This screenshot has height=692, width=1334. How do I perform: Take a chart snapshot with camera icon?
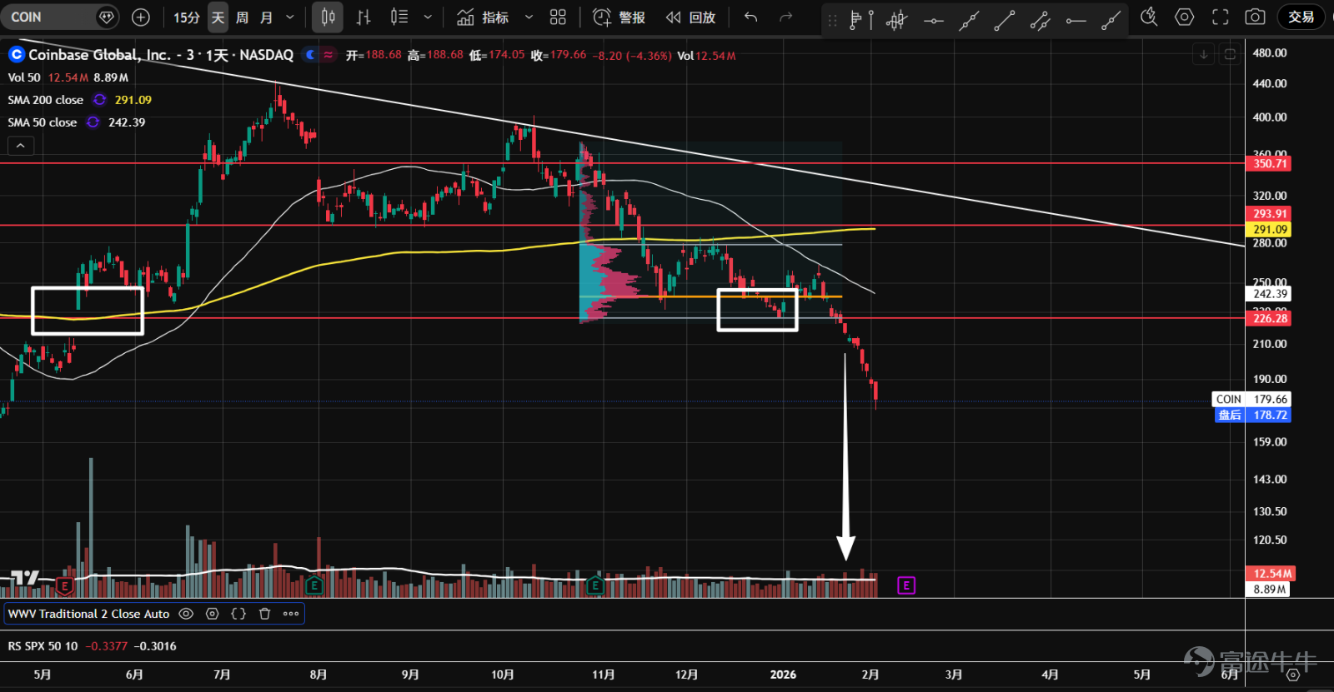(x=1255, y=17)
